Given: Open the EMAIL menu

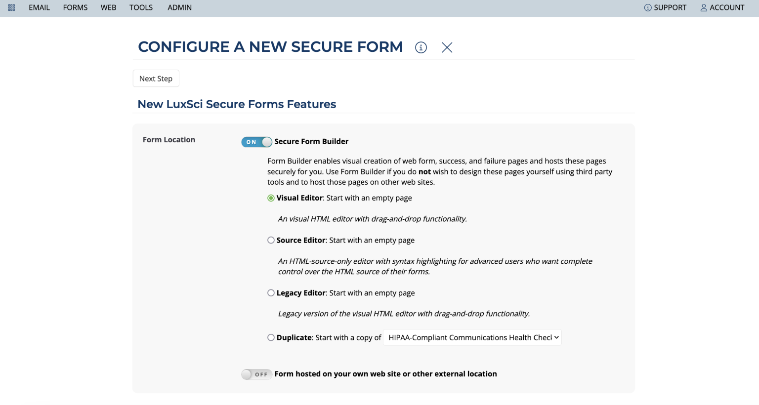Looking at the screenshot, I should point(39,7).
